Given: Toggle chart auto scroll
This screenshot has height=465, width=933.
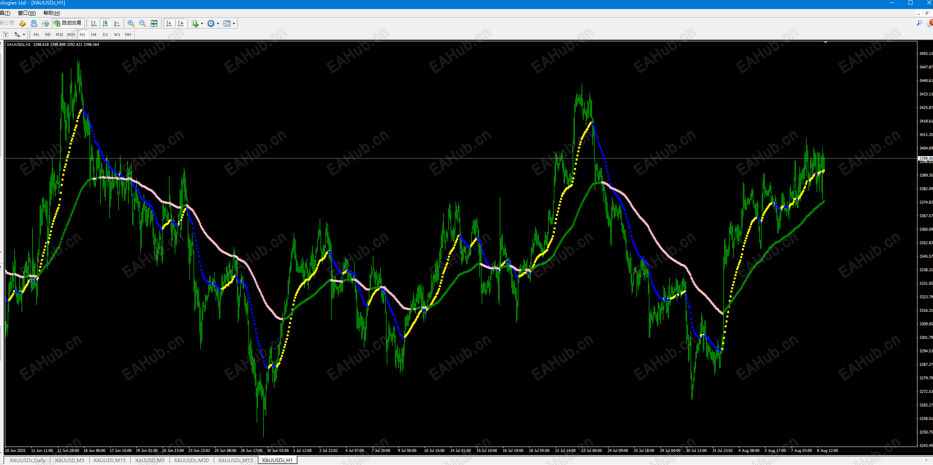Looking at the screenshot, I should (169, 23).
